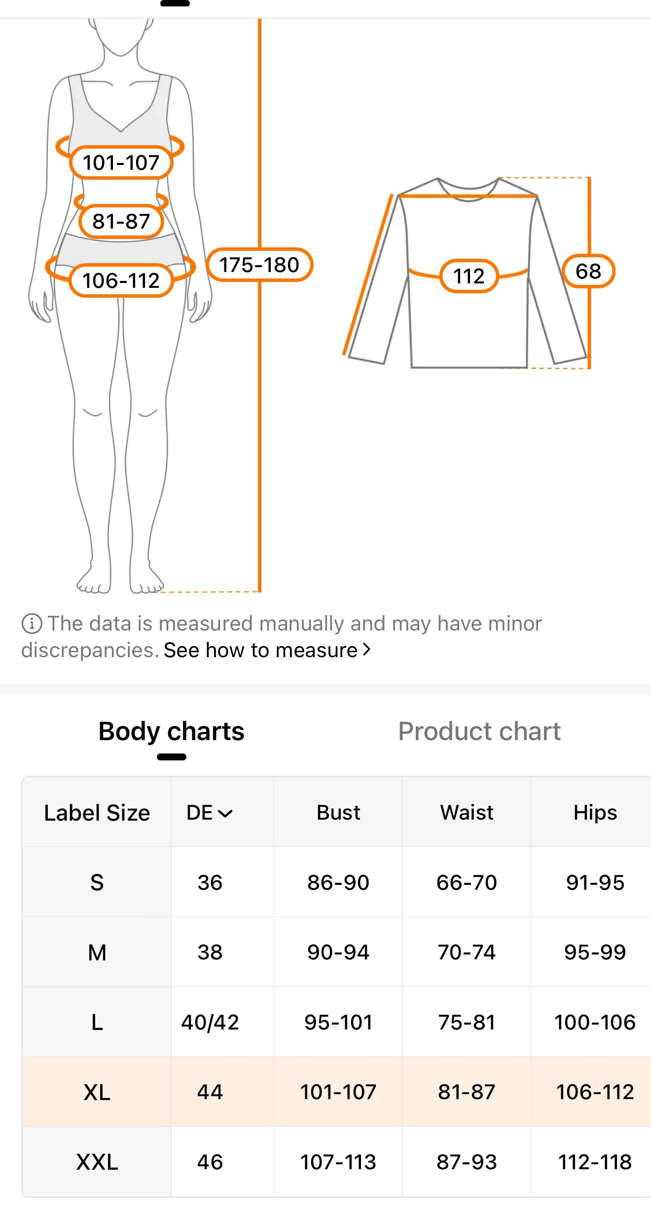
Task: Click the Hips column header
Action: point(595,813)
